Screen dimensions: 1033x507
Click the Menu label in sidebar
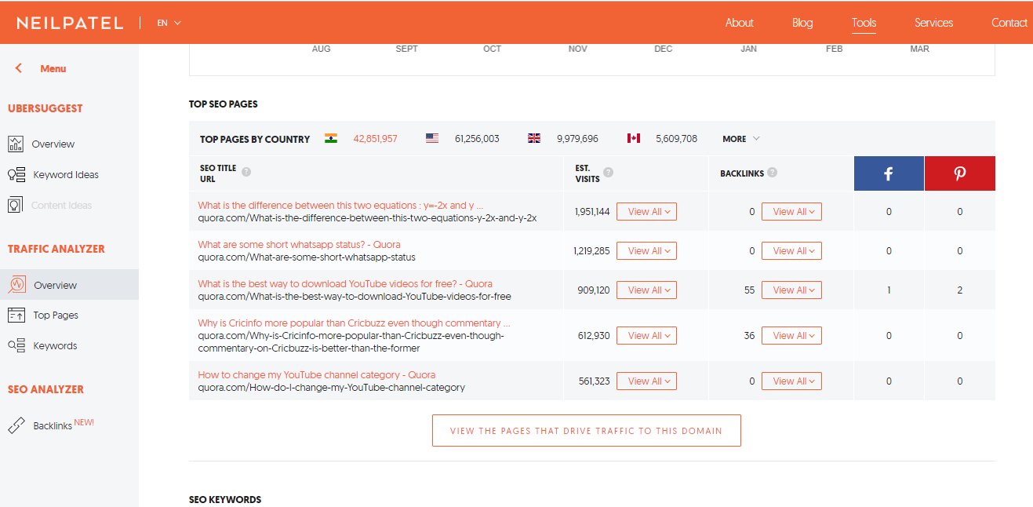point(53,68)
